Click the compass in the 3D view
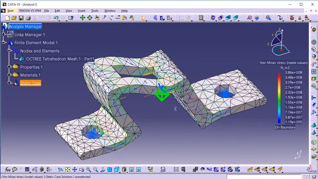 click(280, 42)
